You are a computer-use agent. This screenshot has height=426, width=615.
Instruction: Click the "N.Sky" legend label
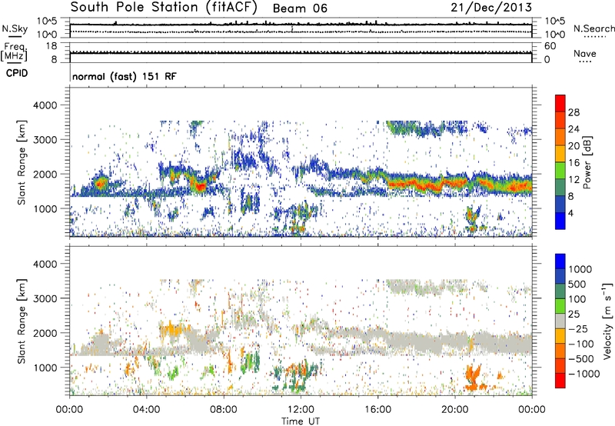pyautogui.click(x=15, y=28)
